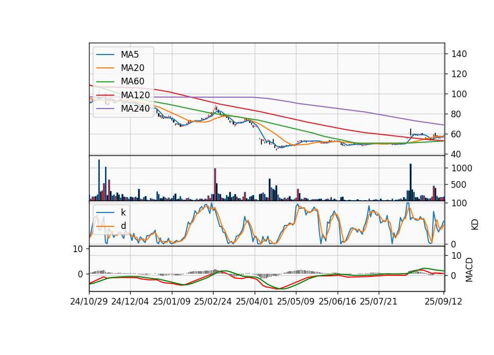Click the 25/07/21 date axis label

(x=379, y=301)
